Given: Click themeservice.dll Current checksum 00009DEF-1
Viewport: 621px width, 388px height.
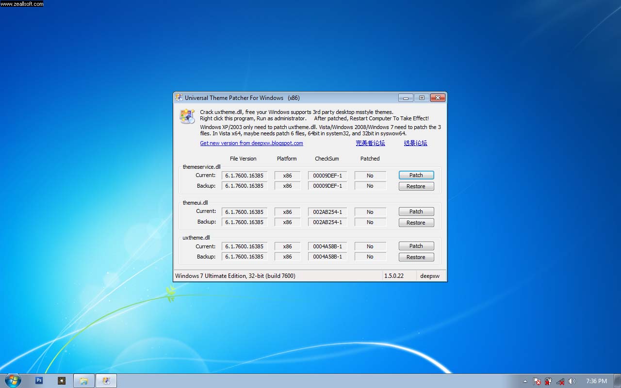Looking at the screenshot, I should point(327,176).
